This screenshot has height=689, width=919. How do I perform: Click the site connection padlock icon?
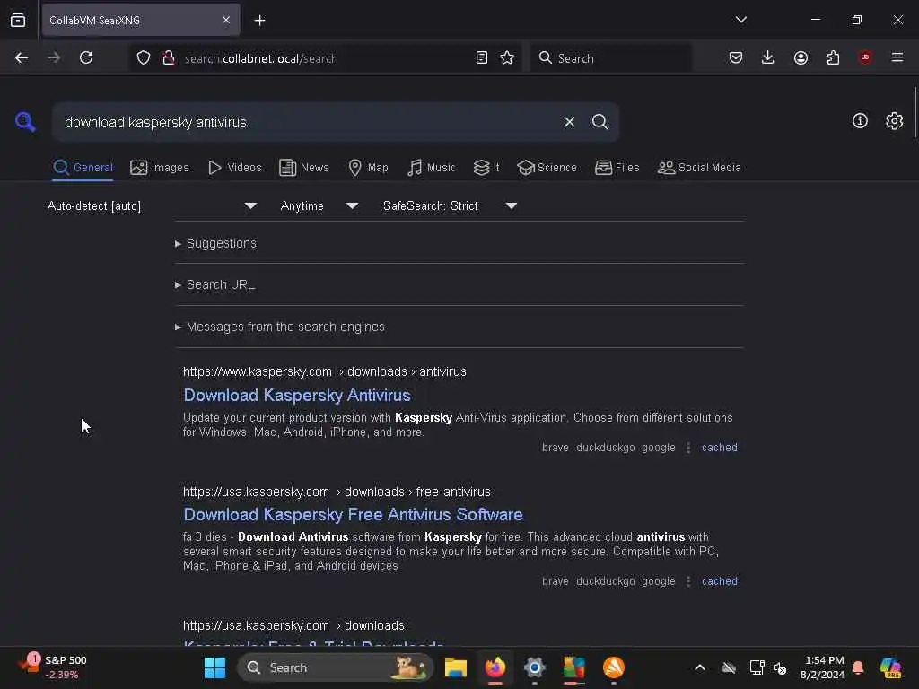(169, 58)
